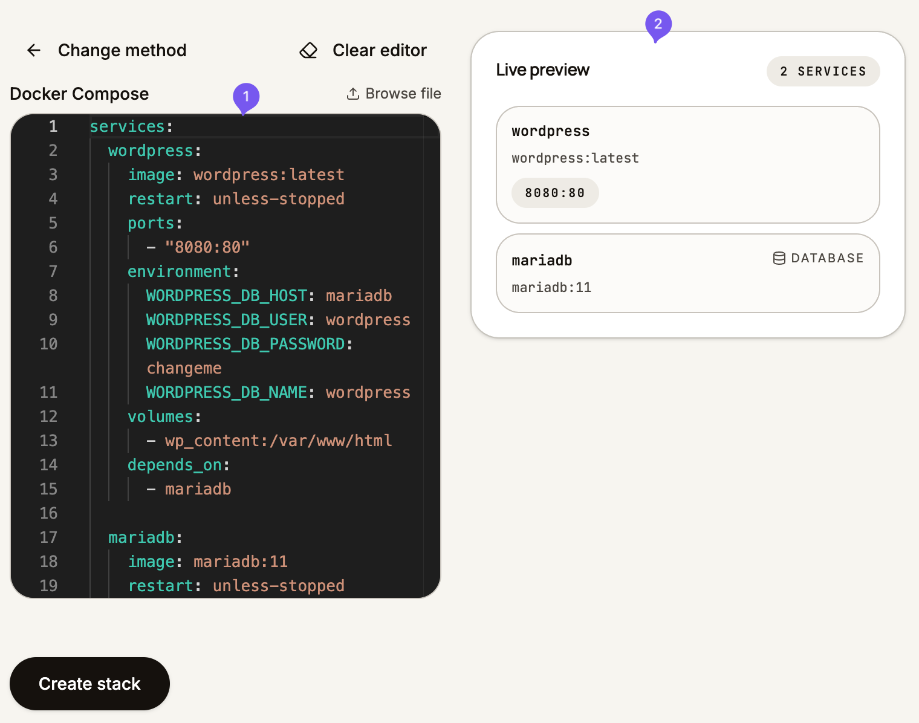Select the wordpress service card

(x=687, y=164)
